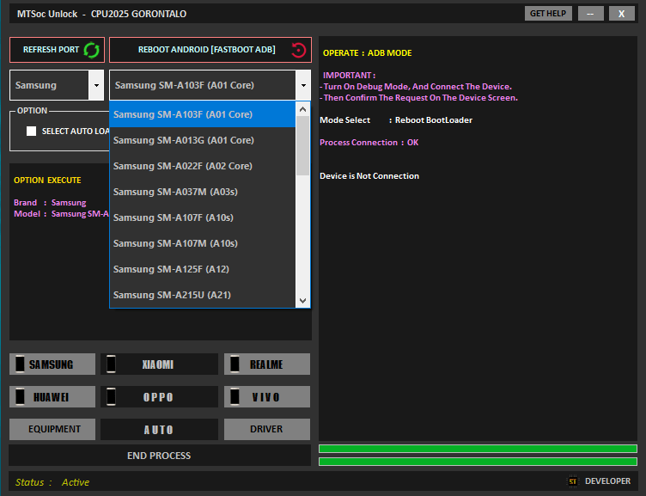Click the phone icon on OPPO button

[111, 396]
